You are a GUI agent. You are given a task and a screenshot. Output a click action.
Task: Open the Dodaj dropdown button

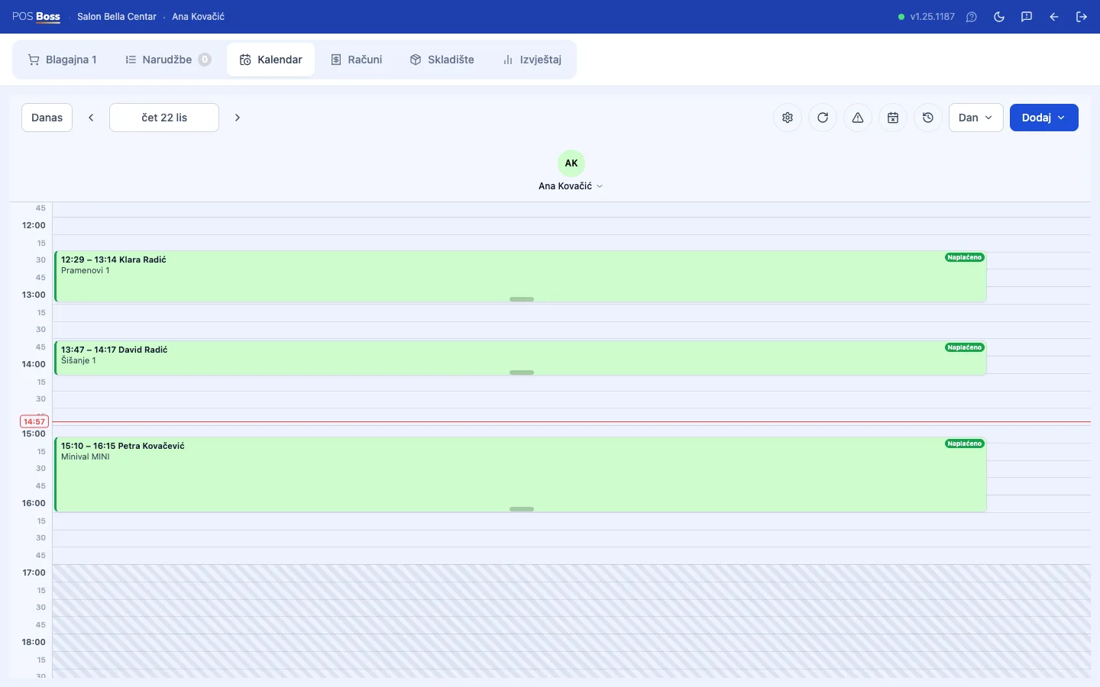(x=1044, y=118)
